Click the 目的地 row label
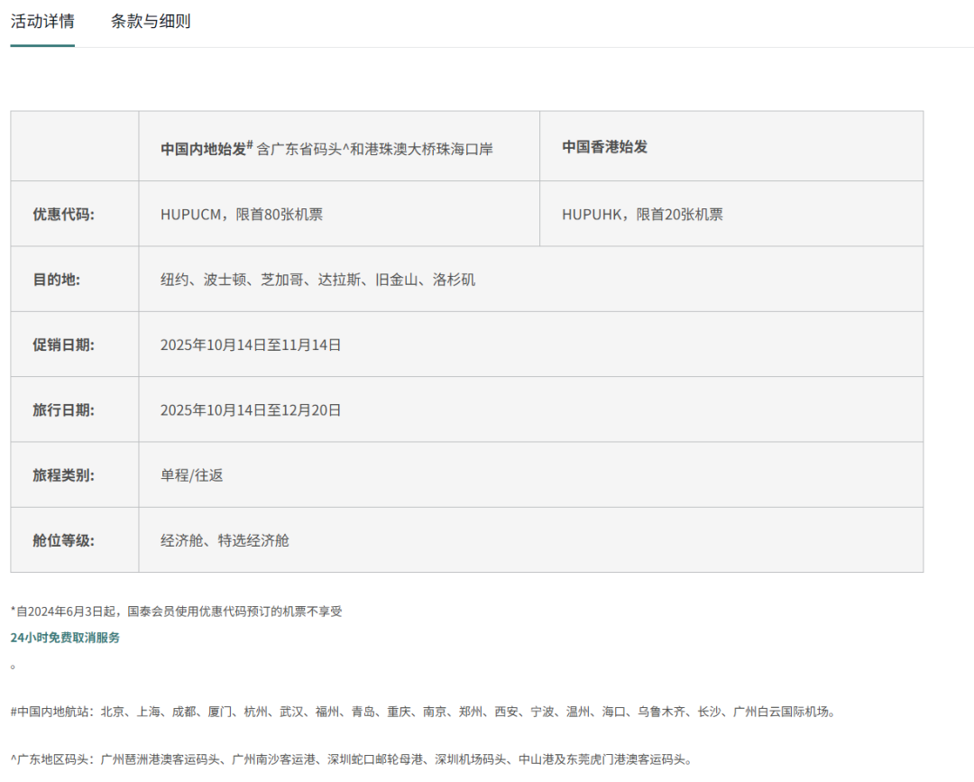The width and height of the screenshot is (974, 782). (x=56, y=280)
